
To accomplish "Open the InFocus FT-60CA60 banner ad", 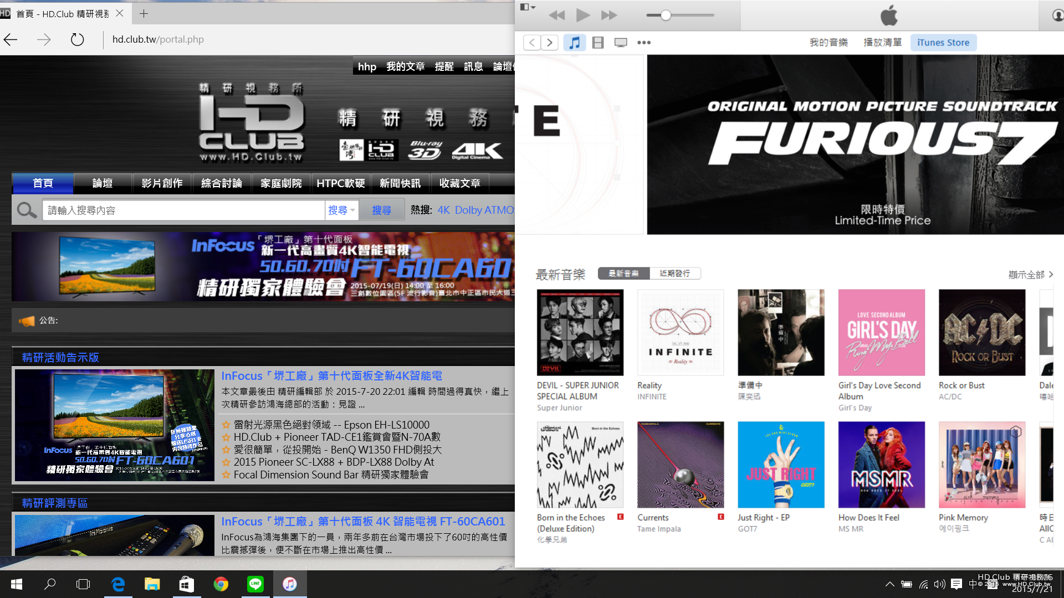I will click(263, 267).
